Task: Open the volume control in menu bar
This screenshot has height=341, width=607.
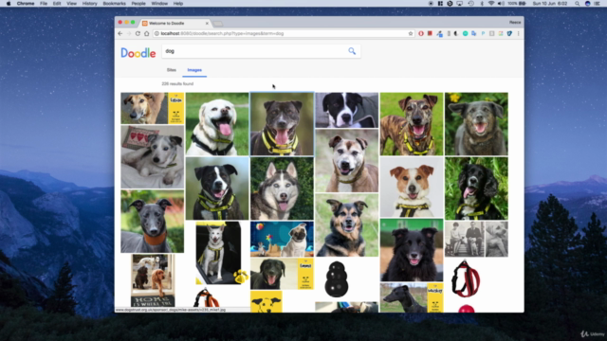Action: 501,4
